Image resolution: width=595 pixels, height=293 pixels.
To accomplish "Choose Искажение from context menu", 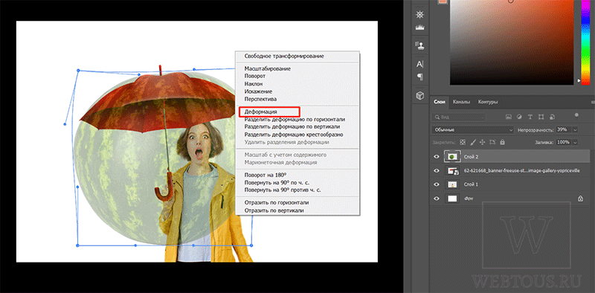I will [258, 91].
